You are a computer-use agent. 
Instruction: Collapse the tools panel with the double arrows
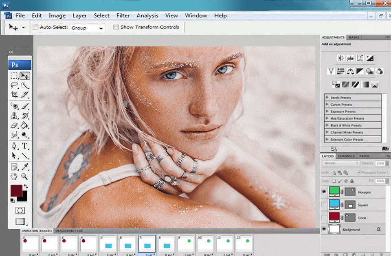click(x=10, y=52)
